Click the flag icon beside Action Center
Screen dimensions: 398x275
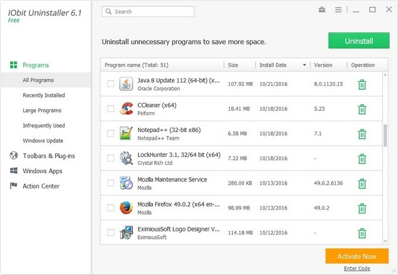point(13,186)
